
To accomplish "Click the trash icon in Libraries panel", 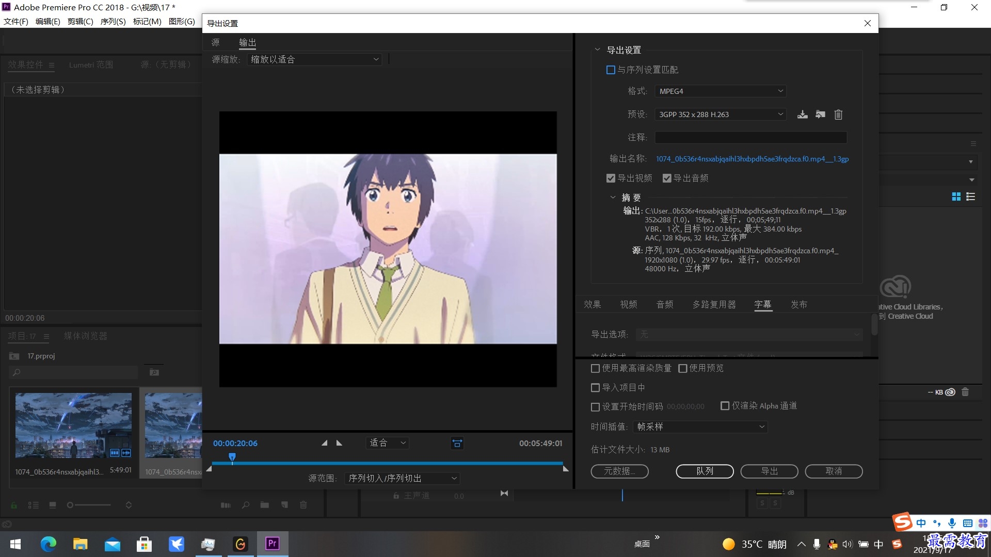I will [965, 392].
